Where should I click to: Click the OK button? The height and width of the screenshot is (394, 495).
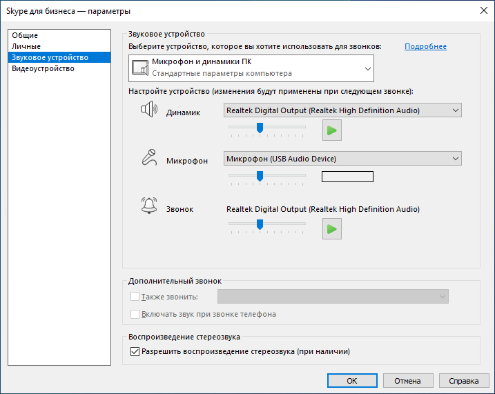pos(352,381)
